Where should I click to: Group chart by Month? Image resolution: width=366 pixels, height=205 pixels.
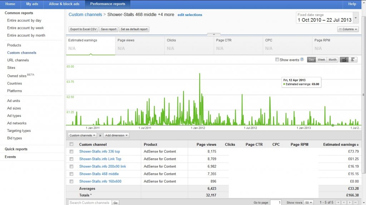(x=333, y=60)
